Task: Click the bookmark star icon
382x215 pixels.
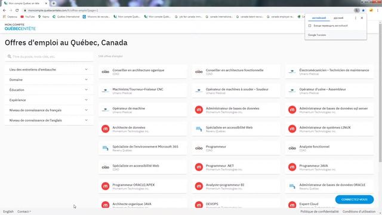Action: tap(363, 10)
